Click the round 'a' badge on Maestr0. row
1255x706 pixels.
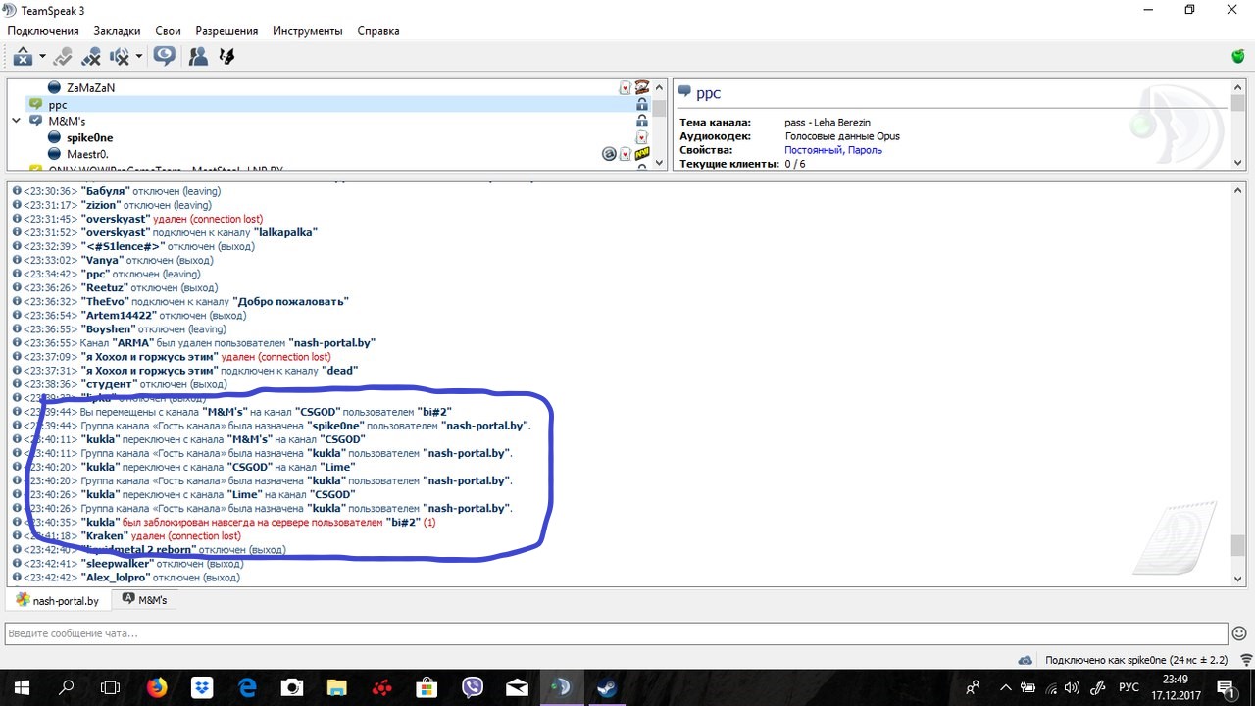point(608,154)
